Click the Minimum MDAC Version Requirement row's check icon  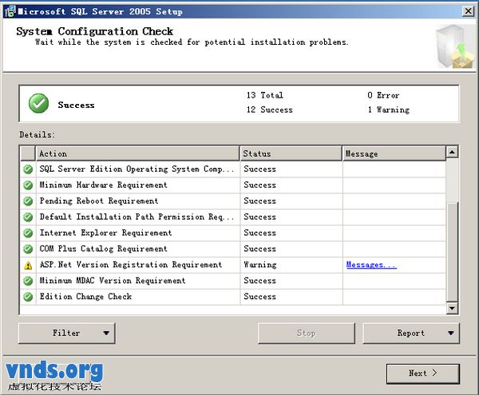(28, 281)
